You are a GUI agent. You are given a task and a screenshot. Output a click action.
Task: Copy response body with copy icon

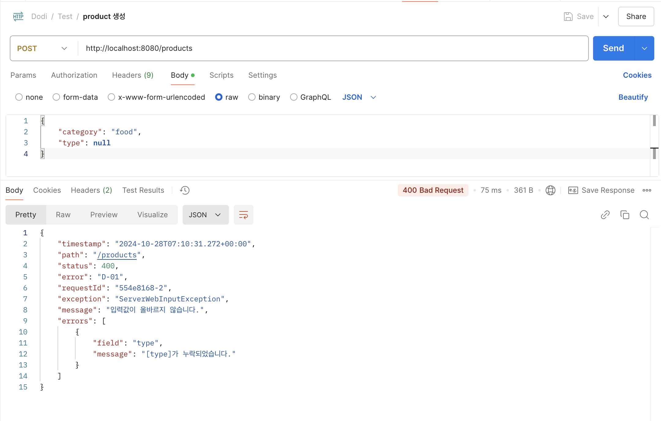coord(625,215)
